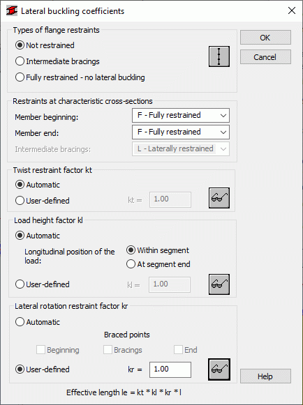Screen dimensions: 303x405
Task: Click the red beam application icon in title bar
Action: [11, 11]
